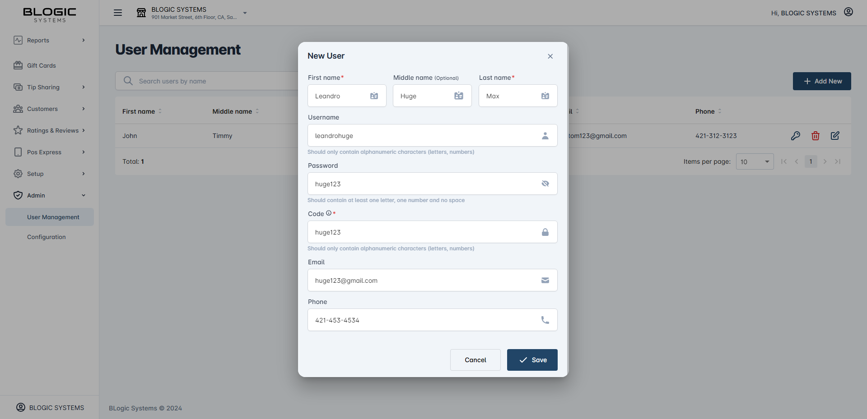The image size is (867, 419).
Task: Open the store location icon
Action: (141, 13)
